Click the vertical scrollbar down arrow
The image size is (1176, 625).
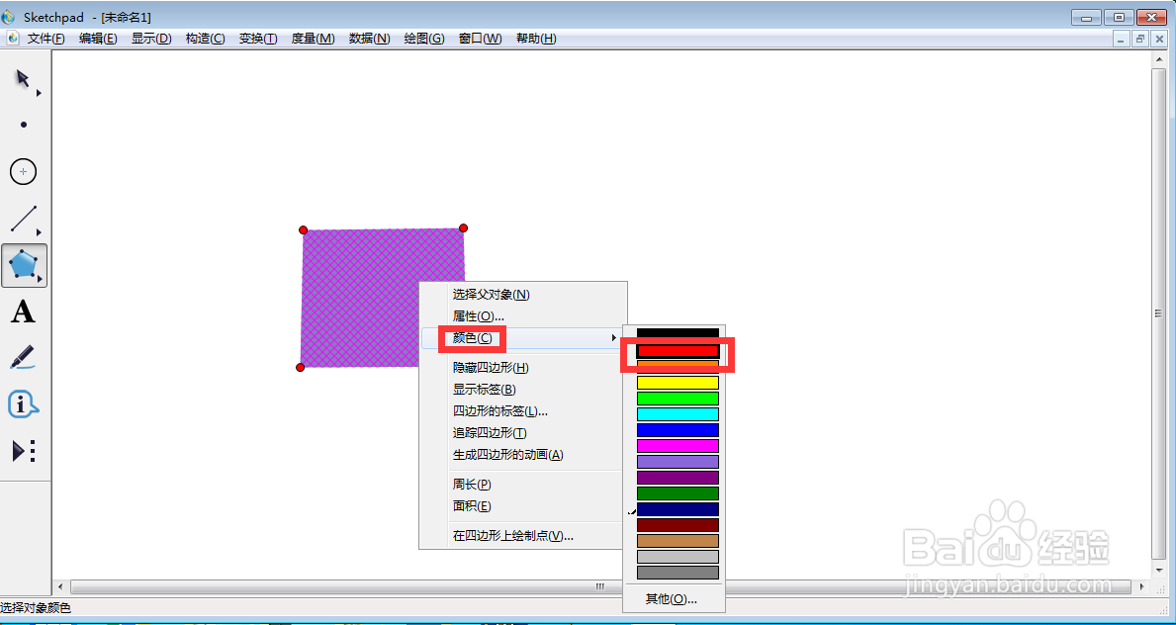pos(1159,573)
